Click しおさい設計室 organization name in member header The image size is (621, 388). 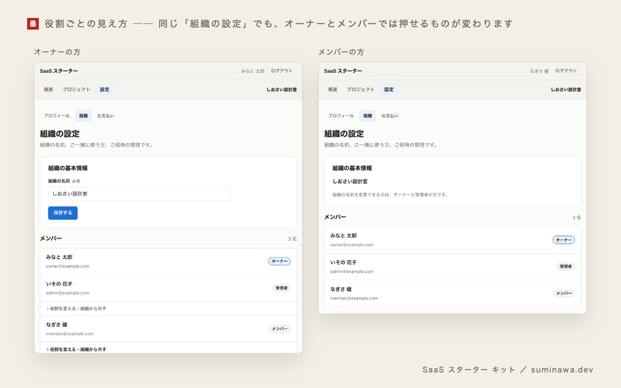pyautogui.click(x=566, y=90)
